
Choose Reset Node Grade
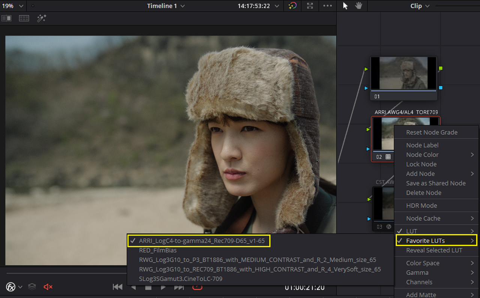coord(436,132)
